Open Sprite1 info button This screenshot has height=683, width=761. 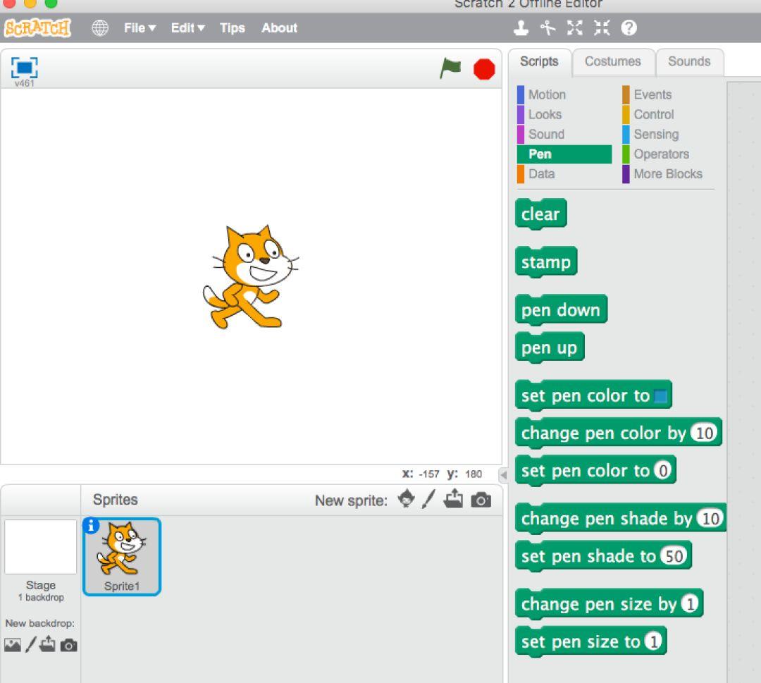click(91, 525)
